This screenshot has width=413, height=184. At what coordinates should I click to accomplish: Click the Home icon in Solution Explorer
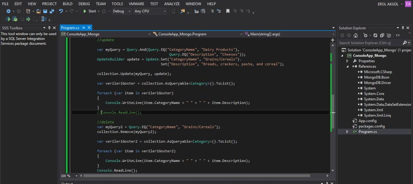point(356,36)
